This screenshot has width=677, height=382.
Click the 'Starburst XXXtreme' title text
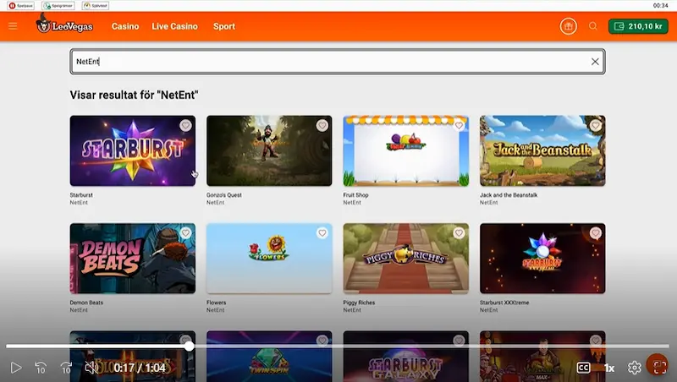click(x=504, y=303)
